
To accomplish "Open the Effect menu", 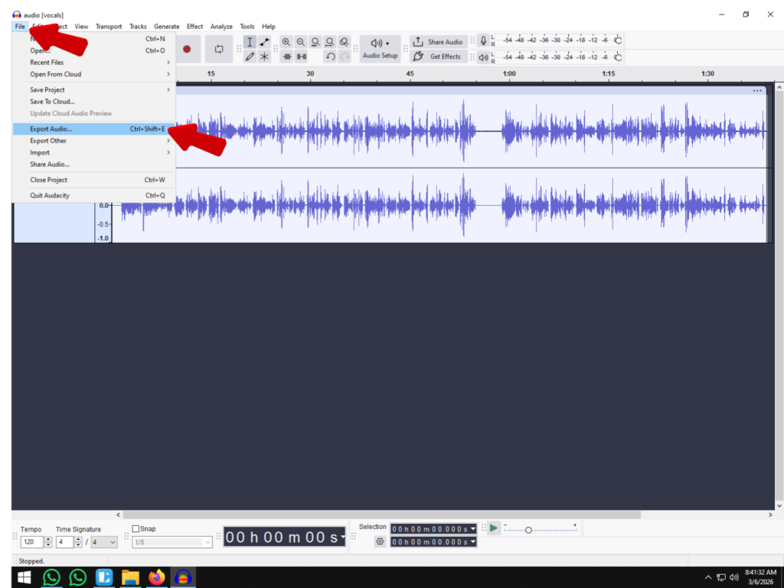I will pyautogui.click(x=194, y=27).
